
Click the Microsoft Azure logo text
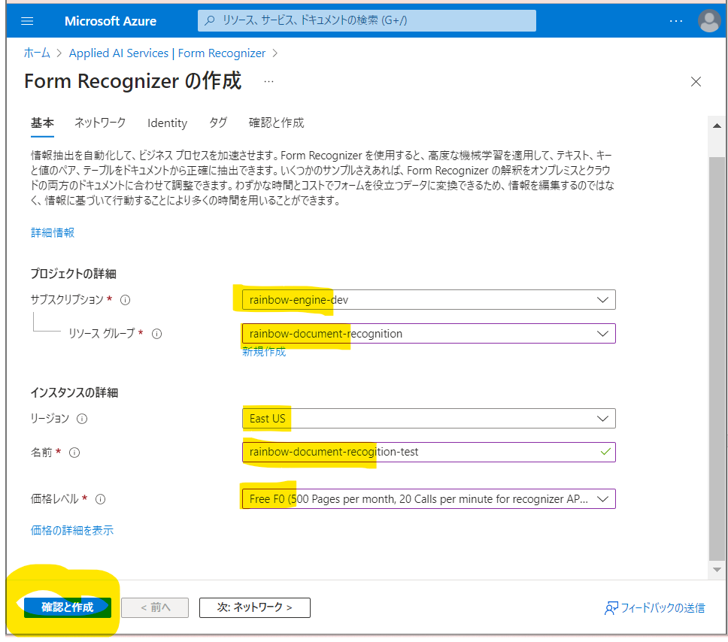click(x=111, y=21)
